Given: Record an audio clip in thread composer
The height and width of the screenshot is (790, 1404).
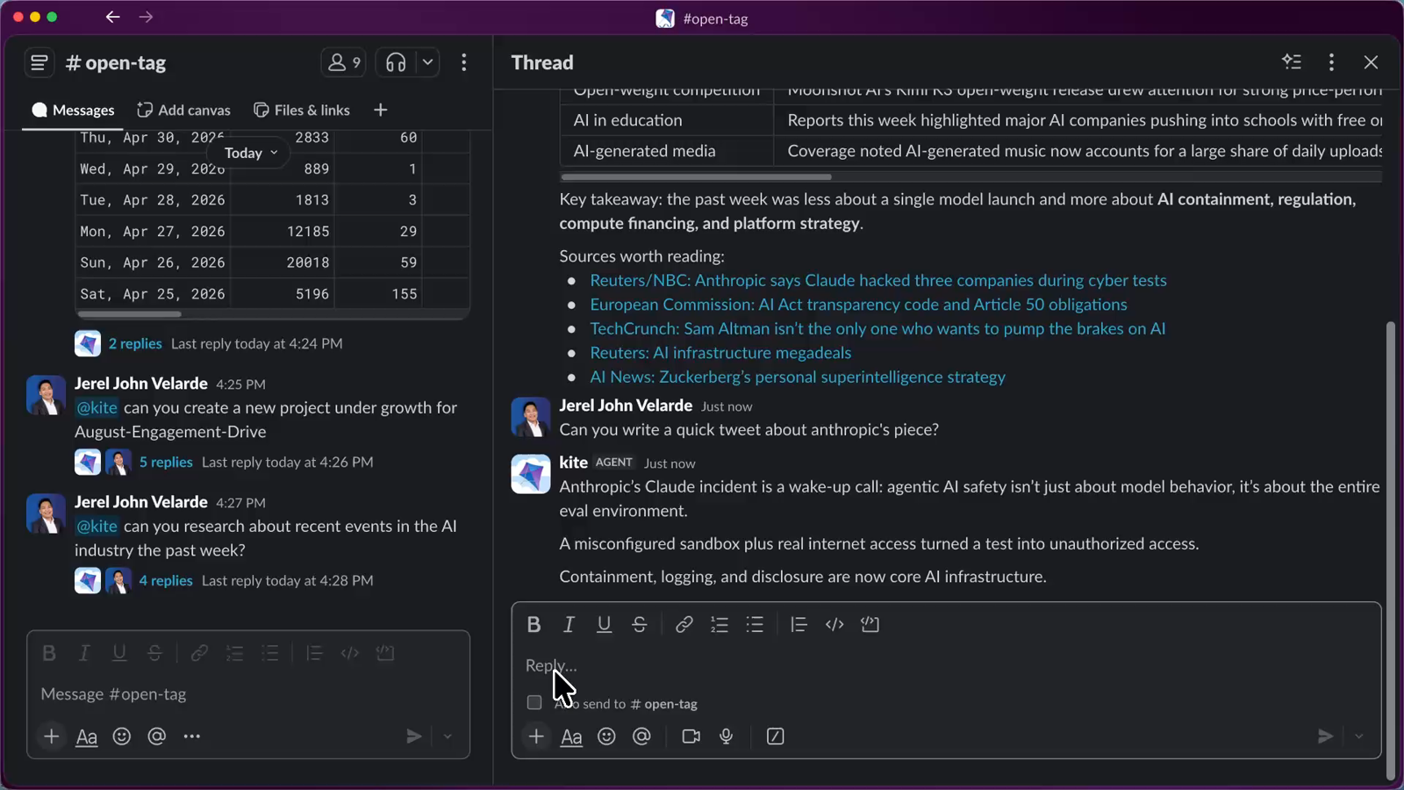Looking at the screenshot, I should (x=726, y=736).
